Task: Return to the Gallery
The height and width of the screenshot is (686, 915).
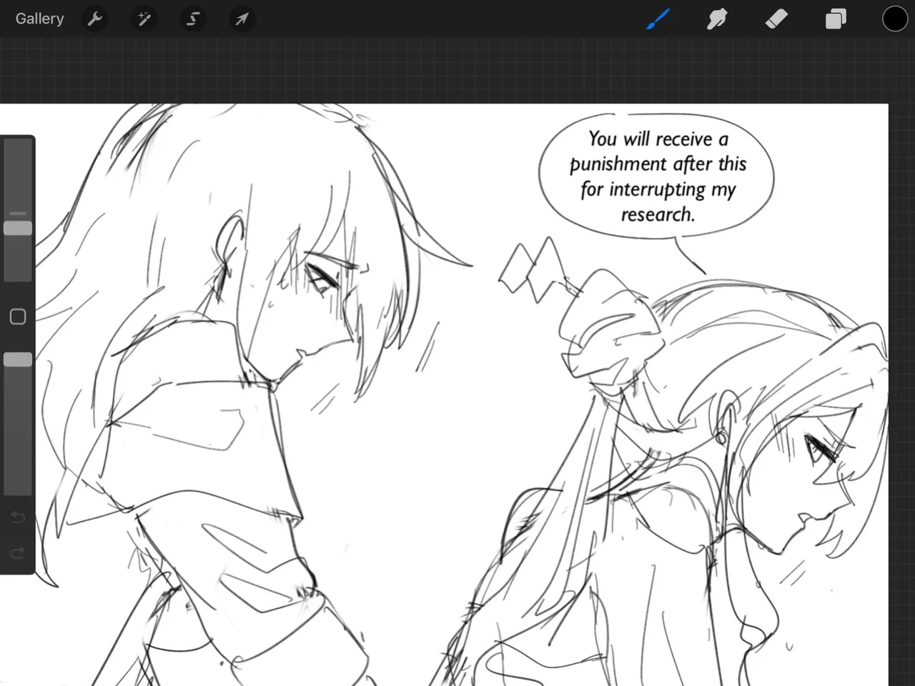Action: 40,19
